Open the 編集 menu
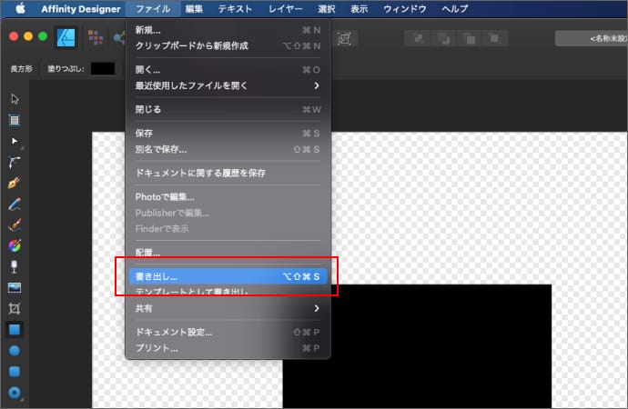Screen dimensions: 628x409 tap(194, 8)
